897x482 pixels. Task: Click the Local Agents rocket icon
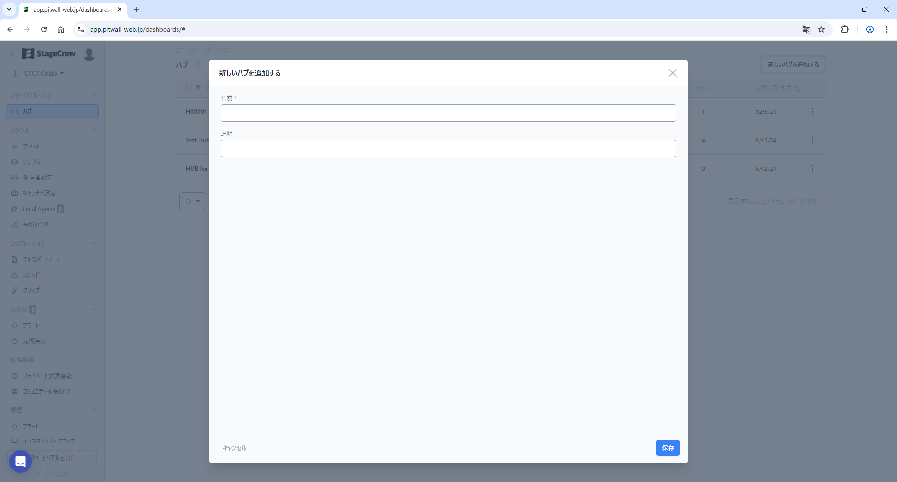(14, 209)
